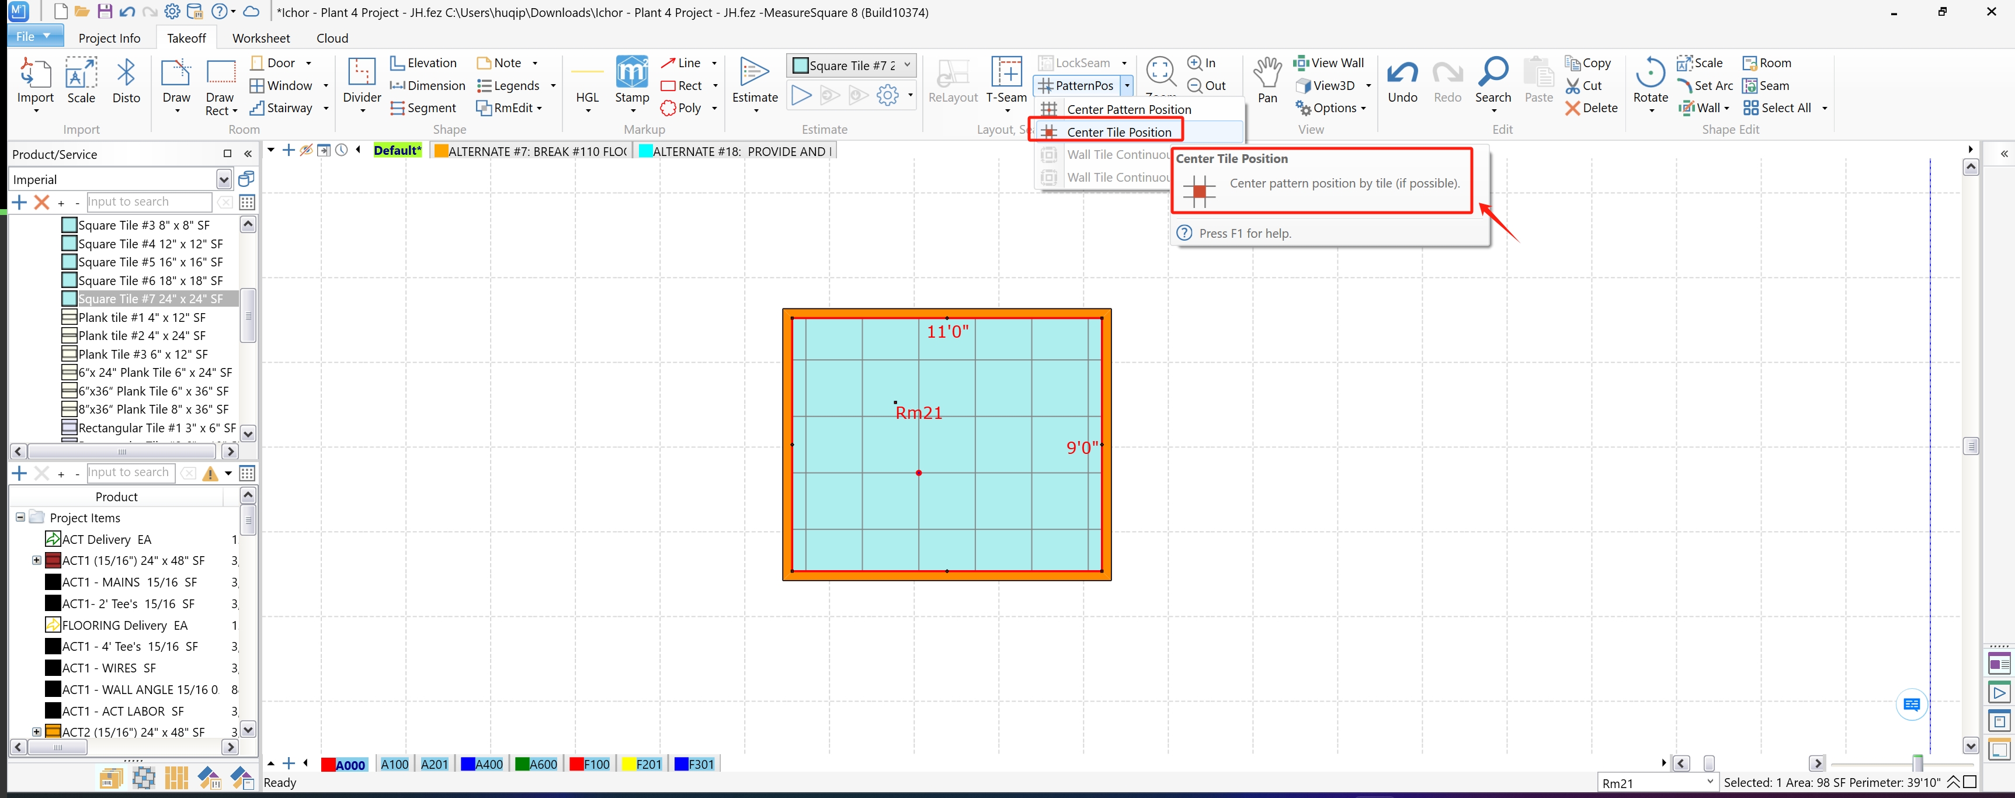
Task: Switch to the Worksheet ribbon tab
Action: (x=260, y=37)
